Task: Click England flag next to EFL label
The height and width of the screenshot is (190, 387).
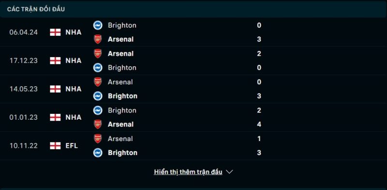Action: (55, 146)
